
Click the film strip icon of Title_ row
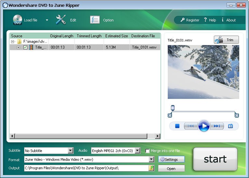tap(31, 47)
